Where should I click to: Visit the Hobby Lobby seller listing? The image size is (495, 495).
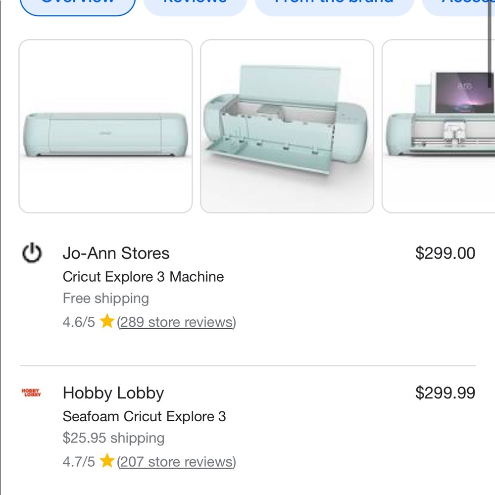(x=113, y=393)
